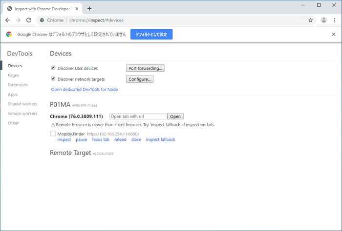
Task: Open a new browser tab
Action: tap(89, 9)
